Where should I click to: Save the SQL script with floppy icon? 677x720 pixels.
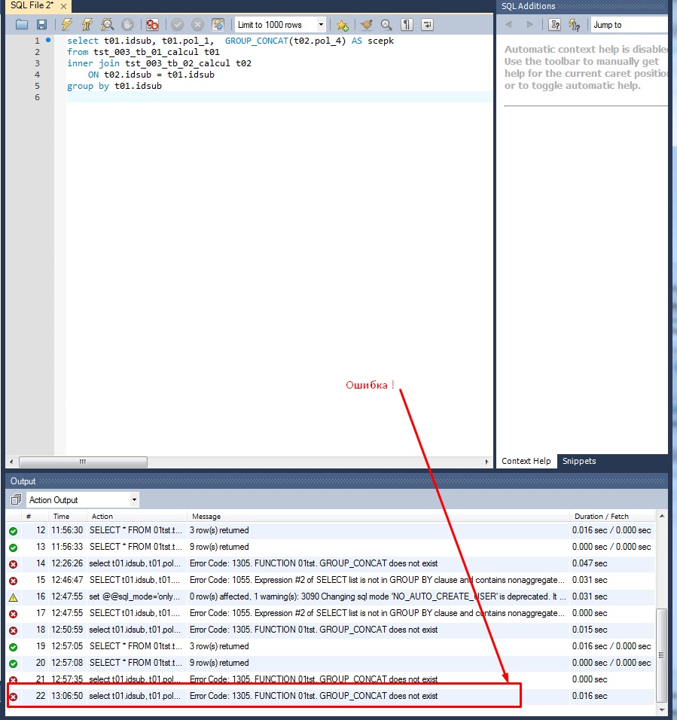click(x=41, y=25)
